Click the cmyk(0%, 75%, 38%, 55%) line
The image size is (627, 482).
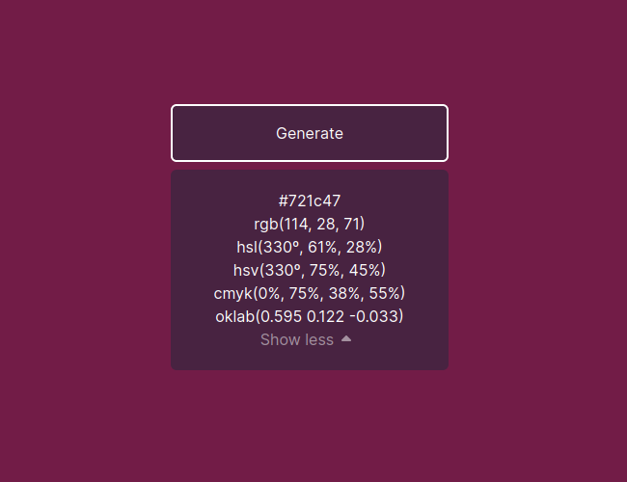click(x=310, y=293)
